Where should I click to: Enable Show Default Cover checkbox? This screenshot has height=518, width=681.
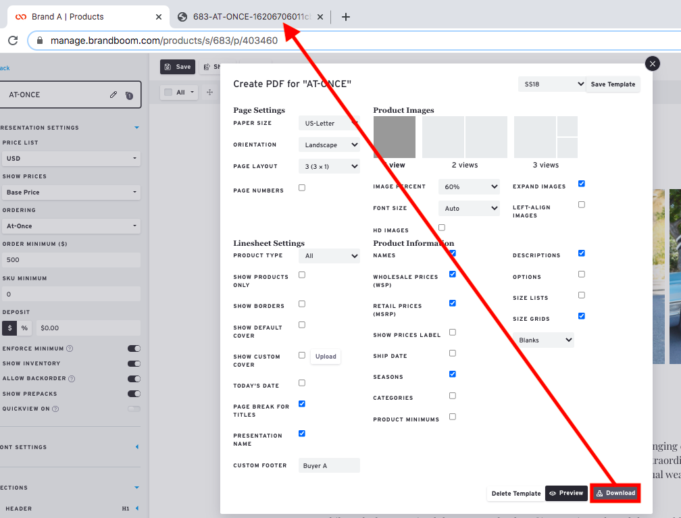click(x=302, y=325)
